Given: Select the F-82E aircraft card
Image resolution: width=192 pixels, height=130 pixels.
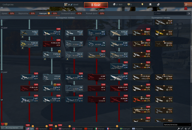Looking at the screenshot, I should (x=29, y=100).
